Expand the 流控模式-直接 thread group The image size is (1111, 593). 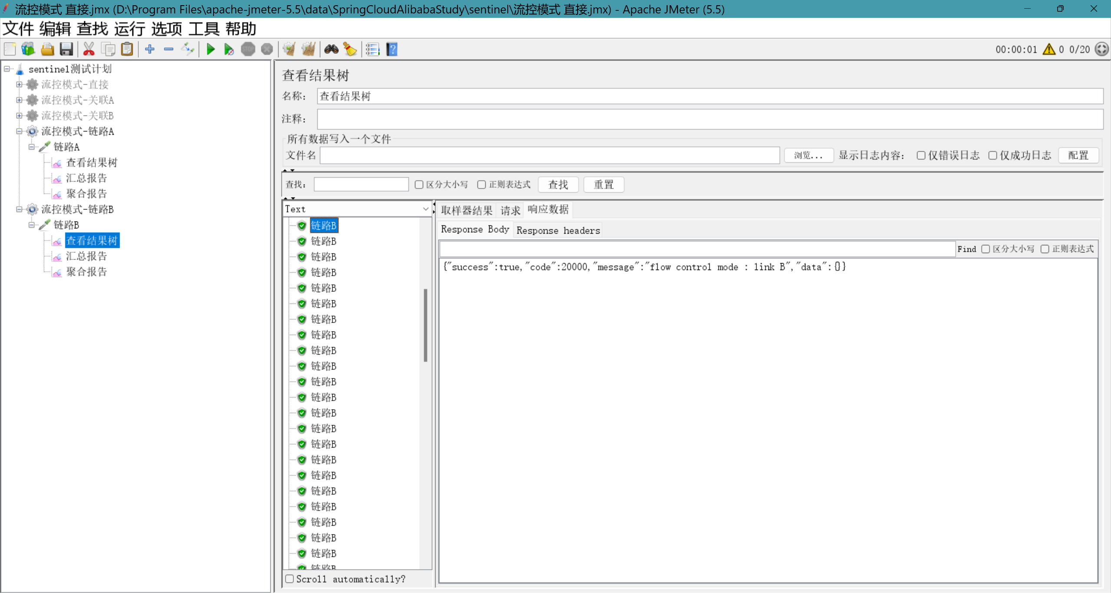(x=19, y=85)
